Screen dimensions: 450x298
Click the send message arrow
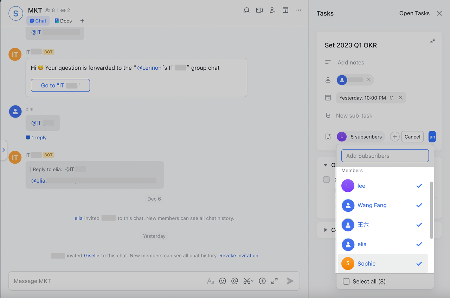click(x=290, y=281)
